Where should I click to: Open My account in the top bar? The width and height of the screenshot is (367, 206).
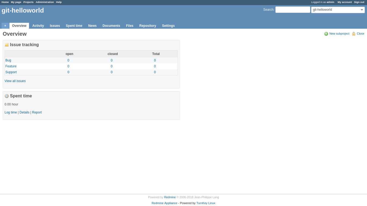pos(344,2)
